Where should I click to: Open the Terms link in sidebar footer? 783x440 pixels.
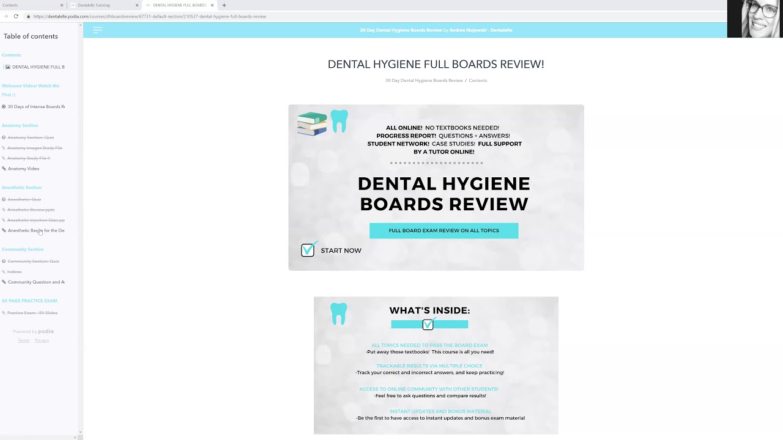click(x=23, y=340)
